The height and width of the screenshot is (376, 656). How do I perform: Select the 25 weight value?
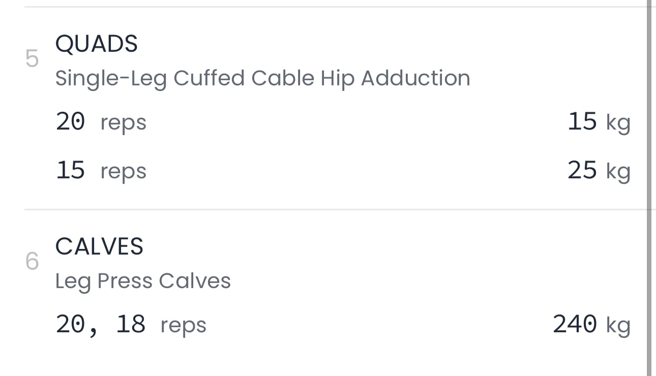(582, 170)
